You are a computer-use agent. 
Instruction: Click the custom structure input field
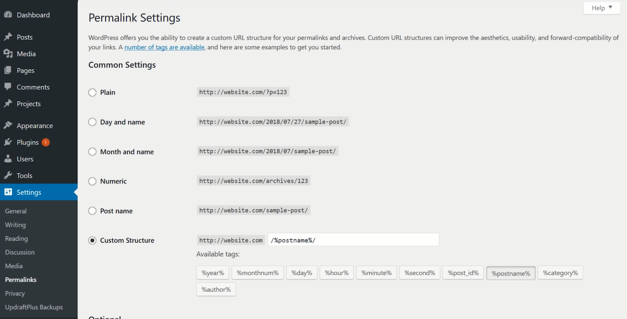click(x=353, y=239)
